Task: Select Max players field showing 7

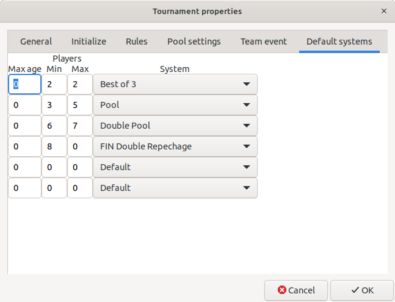Action: pos(79,126)
